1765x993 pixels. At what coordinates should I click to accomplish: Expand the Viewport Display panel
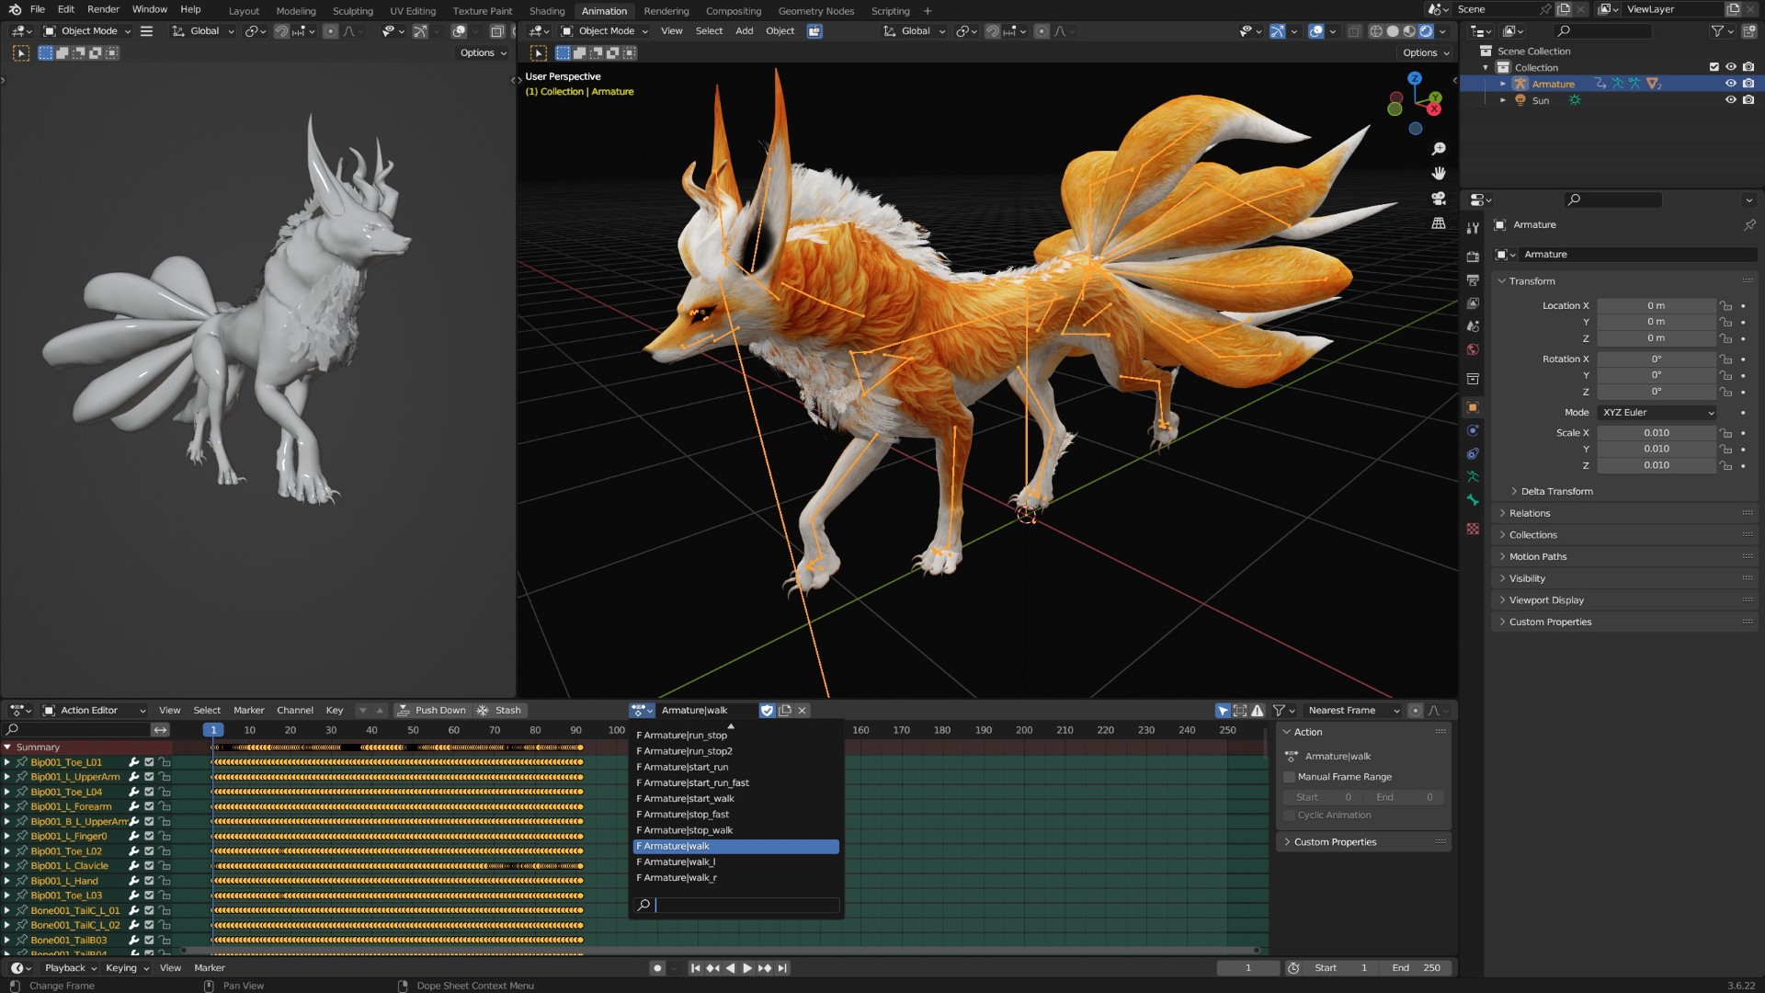coord(1546,600)
